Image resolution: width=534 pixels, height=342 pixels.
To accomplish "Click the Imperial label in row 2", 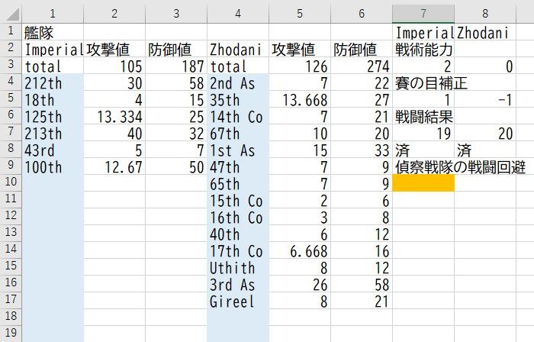I will (x=53, y=49).
